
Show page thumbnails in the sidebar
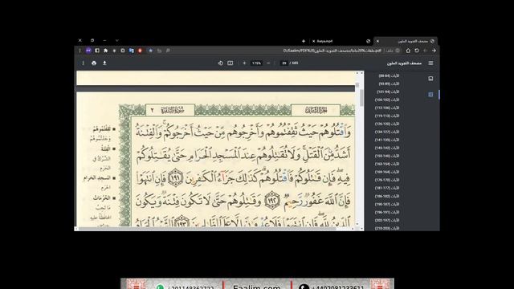pyautogui.click(x=430, y=79)
